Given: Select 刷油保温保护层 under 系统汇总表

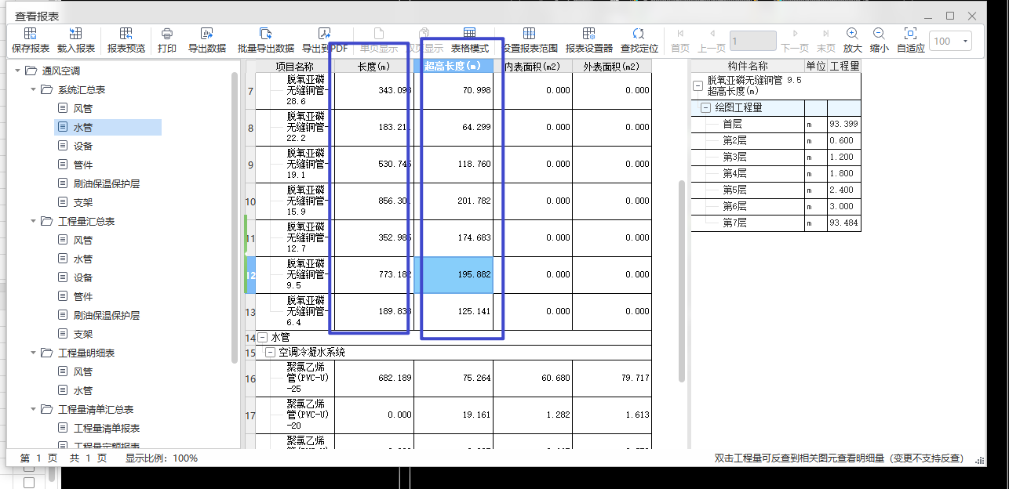Looking at the screenshot, I should pos(107,183).
